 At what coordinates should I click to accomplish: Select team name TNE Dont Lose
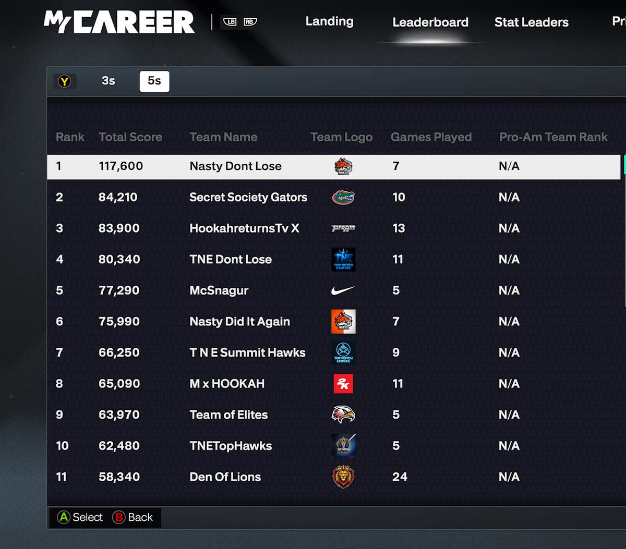tap(231, 259)
